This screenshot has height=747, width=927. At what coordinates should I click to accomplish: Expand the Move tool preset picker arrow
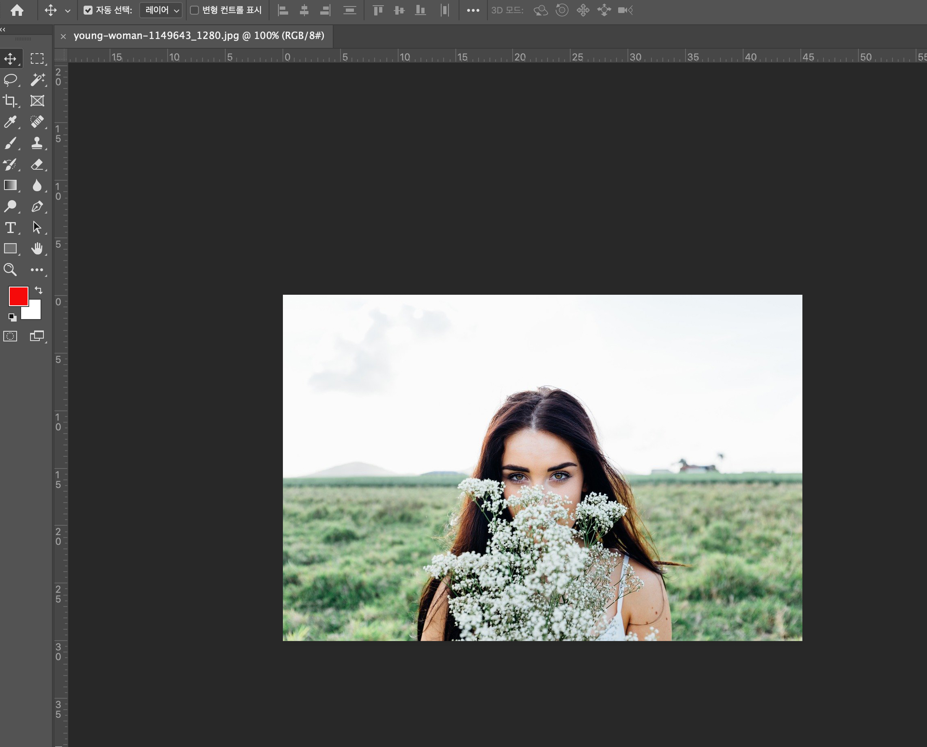pyautogui.click(x=67, y=11)
